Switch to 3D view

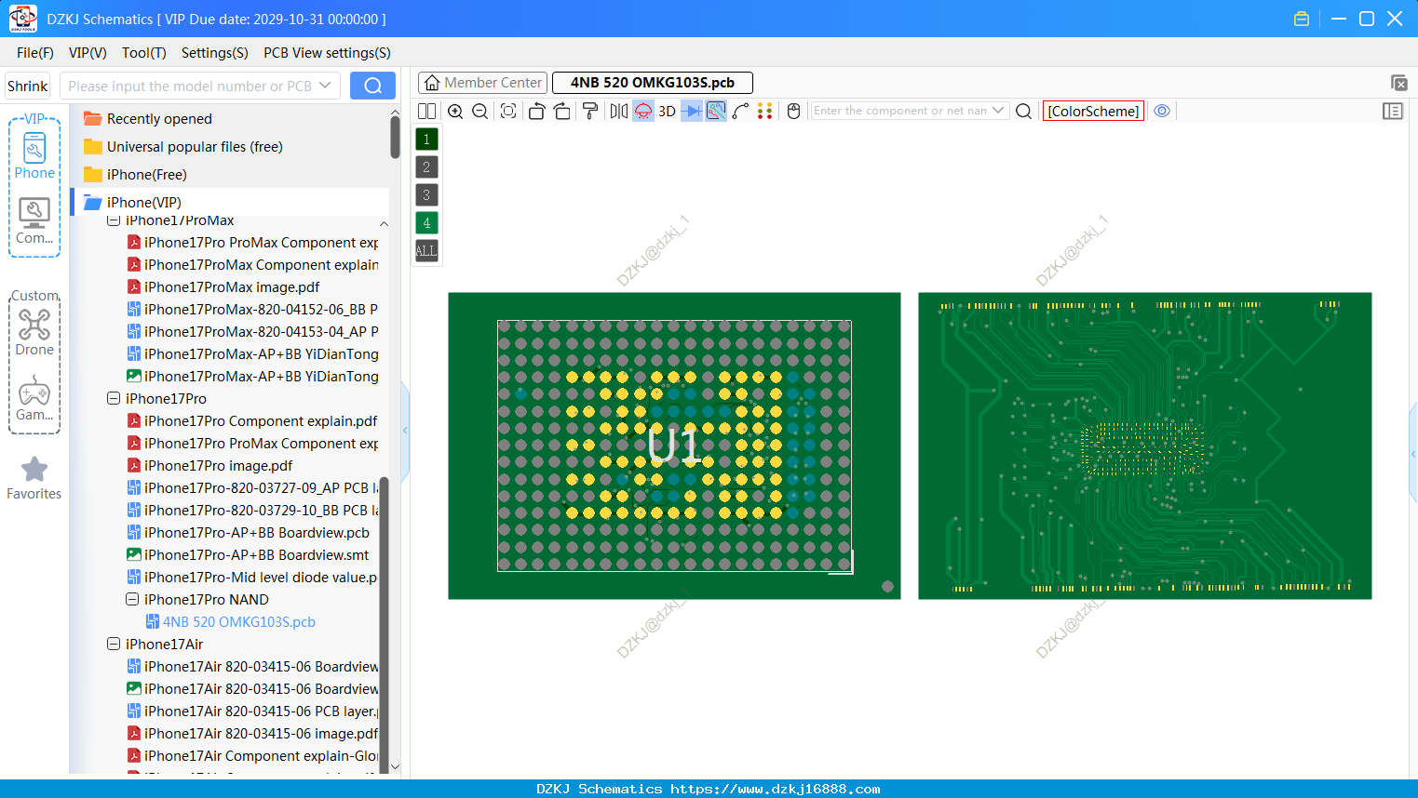click(667, 111)
